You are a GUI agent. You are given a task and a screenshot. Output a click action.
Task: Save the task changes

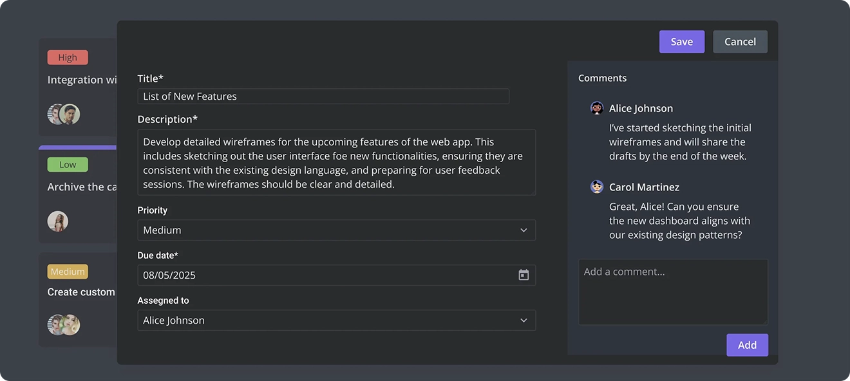point(681,41)
